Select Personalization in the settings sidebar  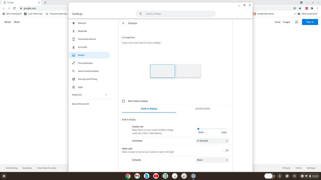pyautogui.click(x=85, y=63)
